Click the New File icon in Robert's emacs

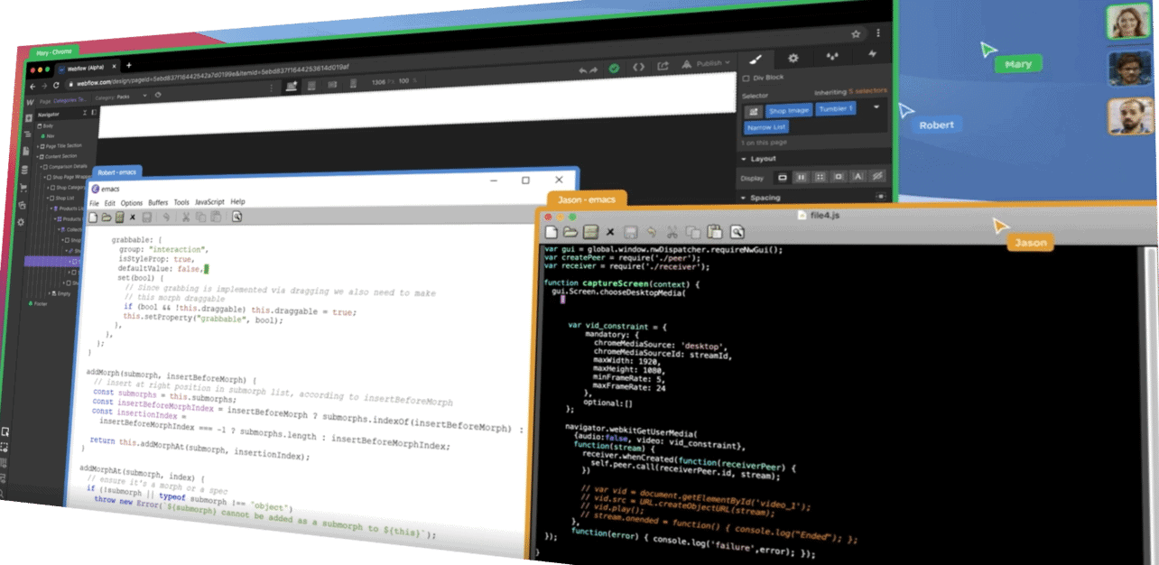(x=93, y=217)
